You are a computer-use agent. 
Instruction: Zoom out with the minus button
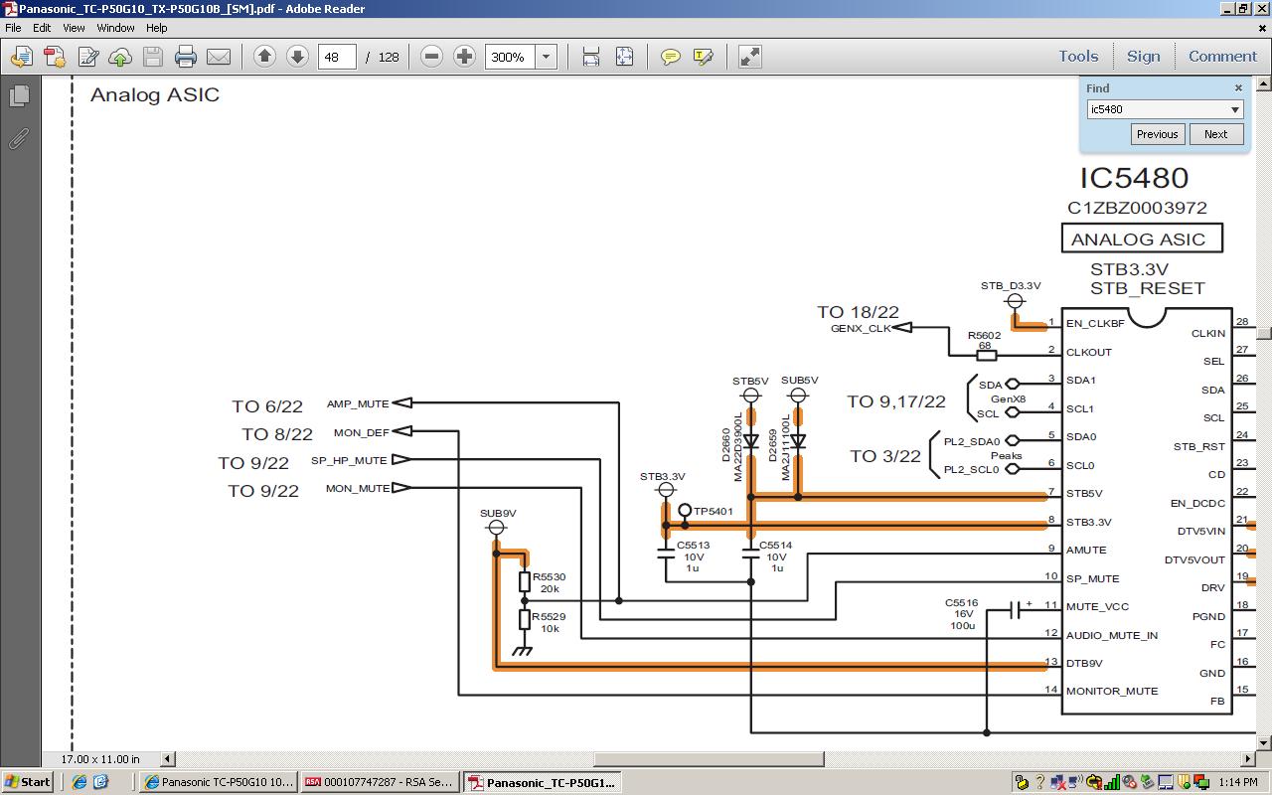click(x=431, y=57)
